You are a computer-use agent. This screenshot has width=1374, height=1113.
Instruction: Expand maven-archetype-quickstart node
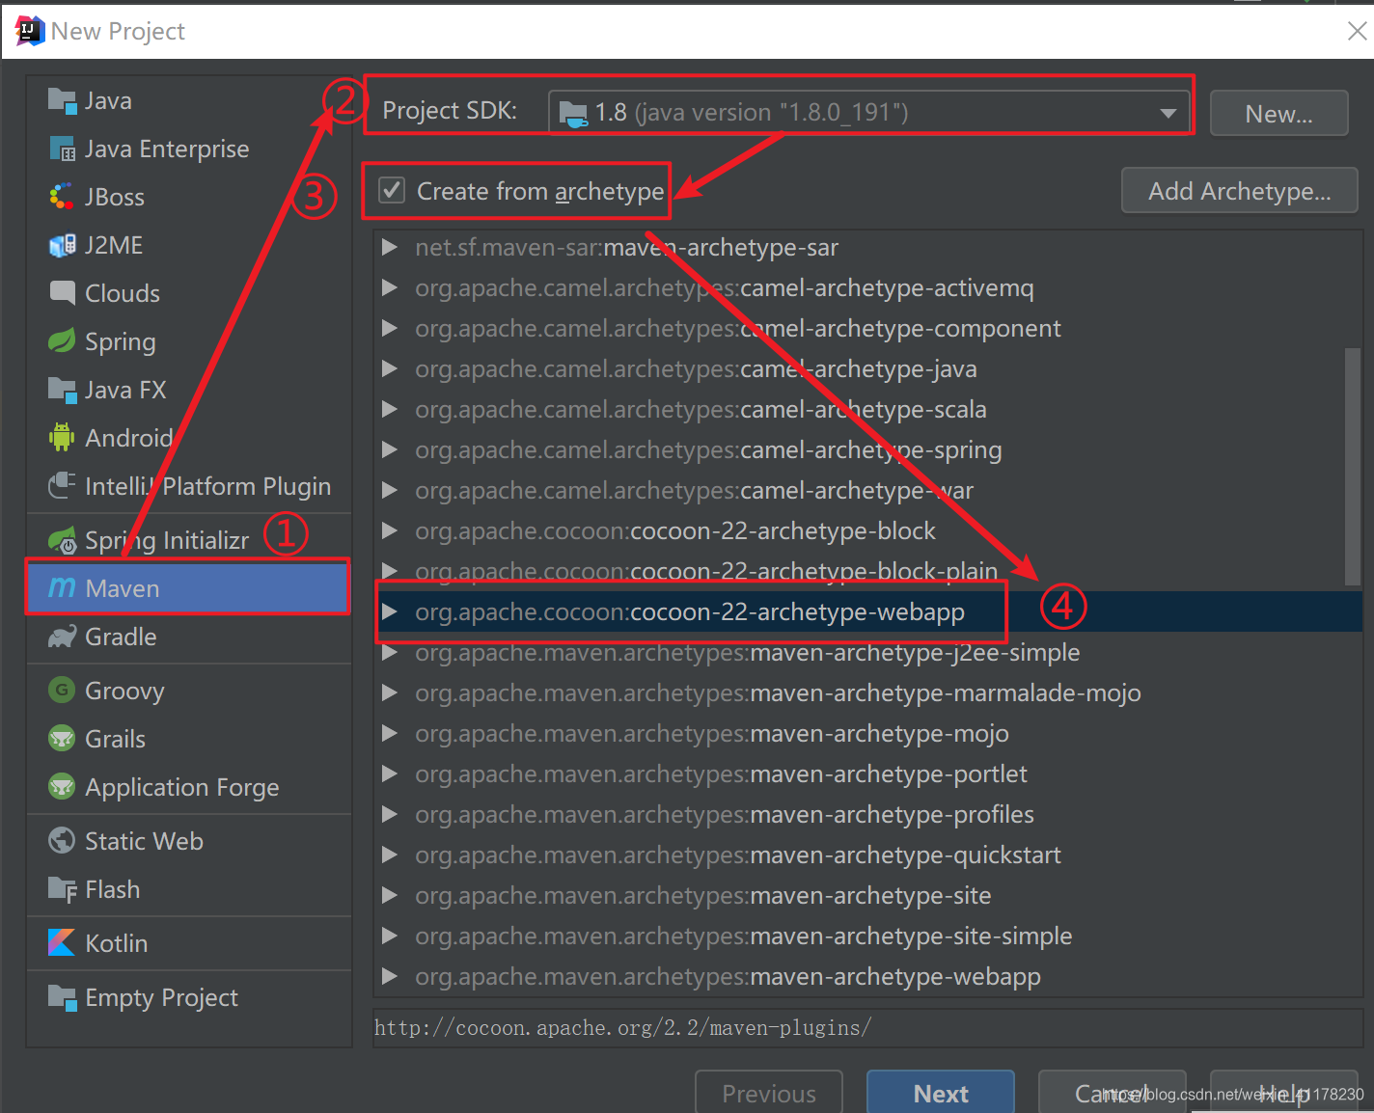(x=390, y=855)
